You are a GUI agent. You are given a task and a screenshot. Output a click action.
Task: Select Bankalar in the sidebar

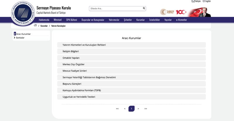20,38
